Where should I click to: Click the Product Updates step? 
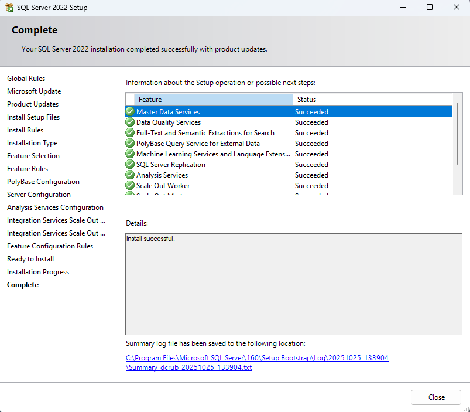coord(33,104)
